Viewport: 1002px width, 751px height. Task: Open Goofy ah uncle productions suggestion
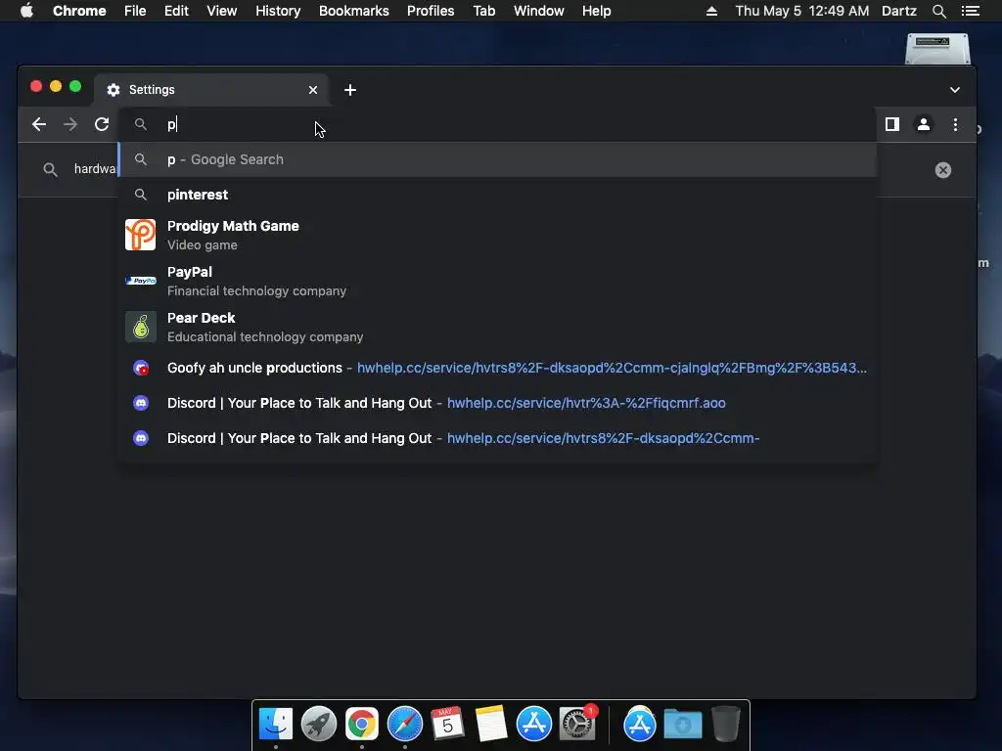coord(497,368)
